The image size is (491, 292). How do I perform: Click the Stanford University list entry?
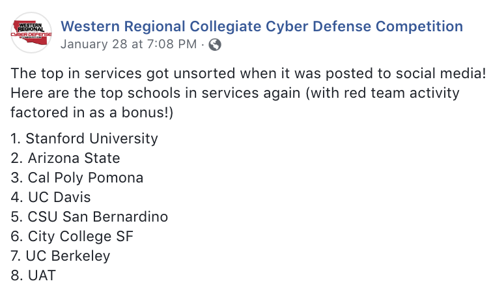pyautogui.click(x=84, y=138)
